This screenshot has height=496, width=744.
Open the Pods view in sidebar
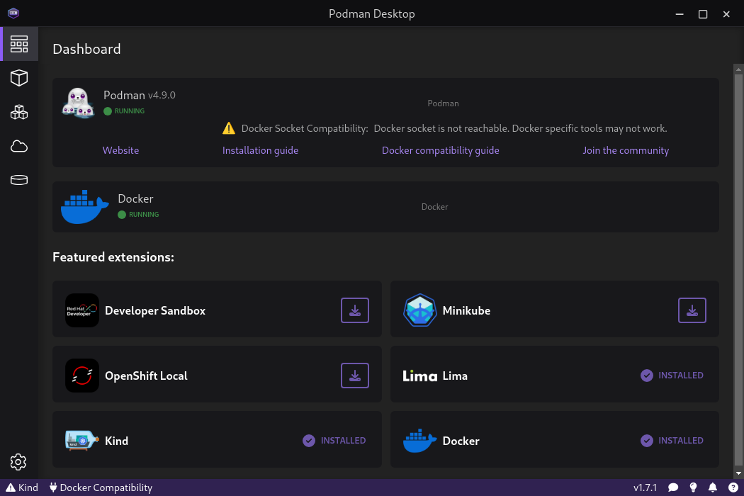click(x=19, y=112)
